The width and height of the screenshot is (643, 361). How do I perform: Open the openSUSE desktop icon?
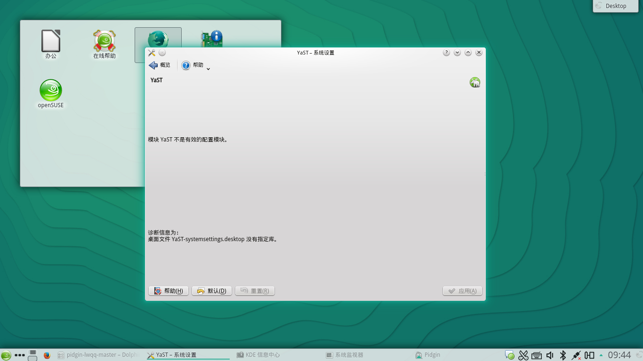[51, 94]
